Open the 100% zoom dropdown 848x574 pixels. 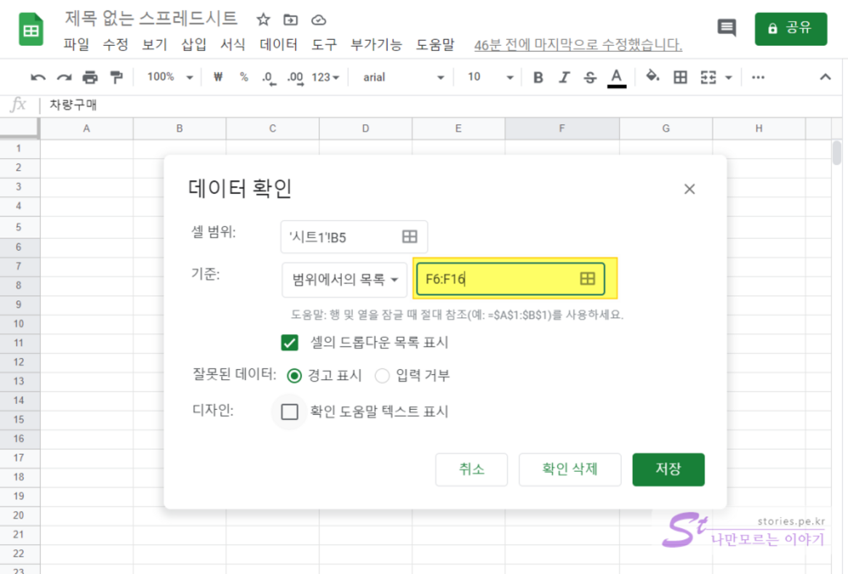[x=169, y=77]
